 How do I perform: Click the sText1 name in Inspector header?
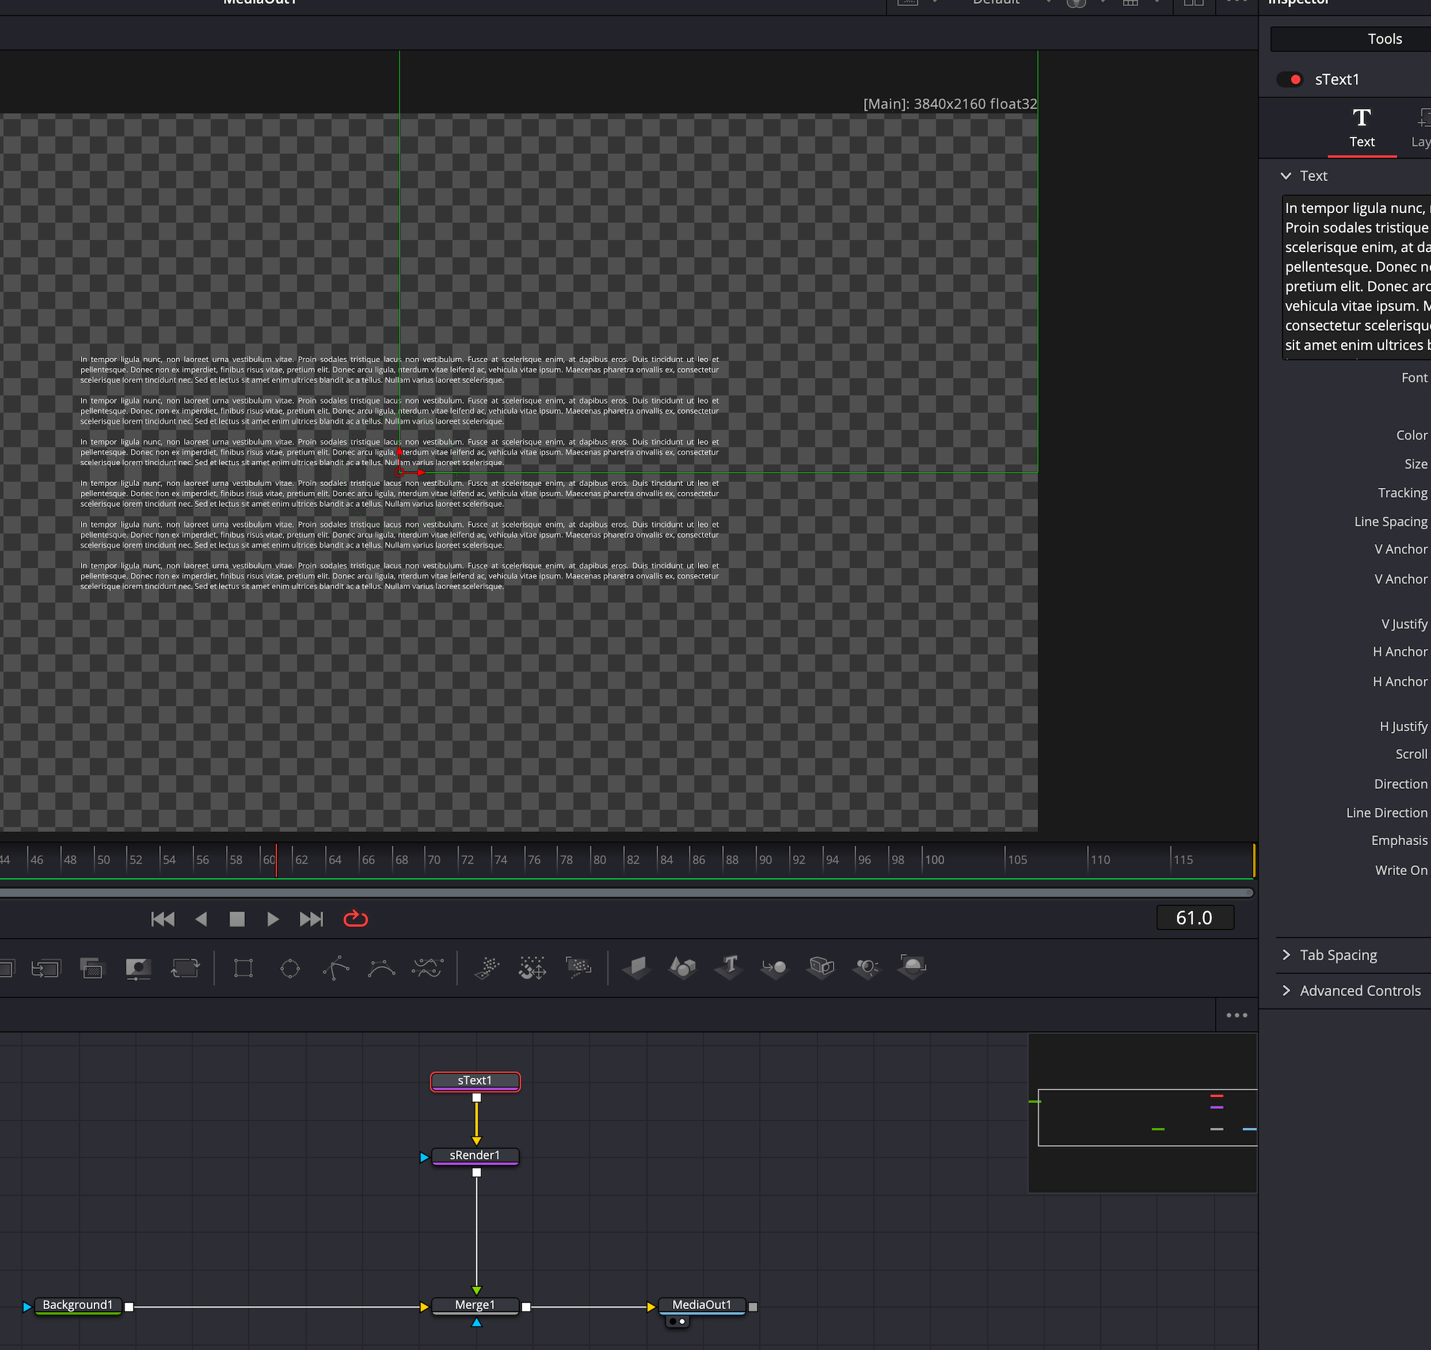(1337, 79)
